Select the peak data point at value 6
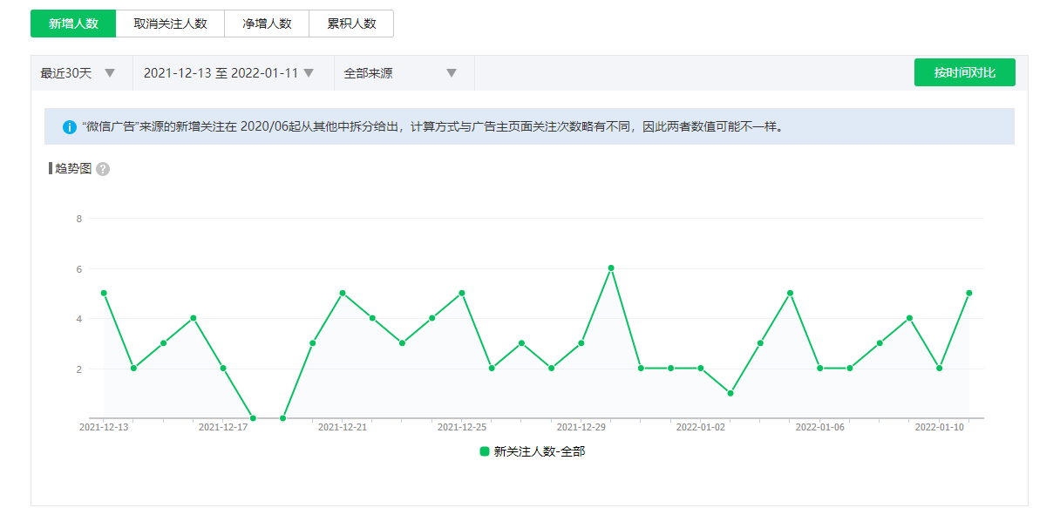Viewport: 1060px width, 508px height. coord(611,268)
